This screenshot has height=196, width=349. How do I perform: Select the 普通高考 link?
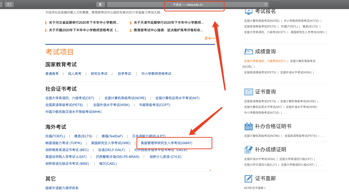(52, 74)
